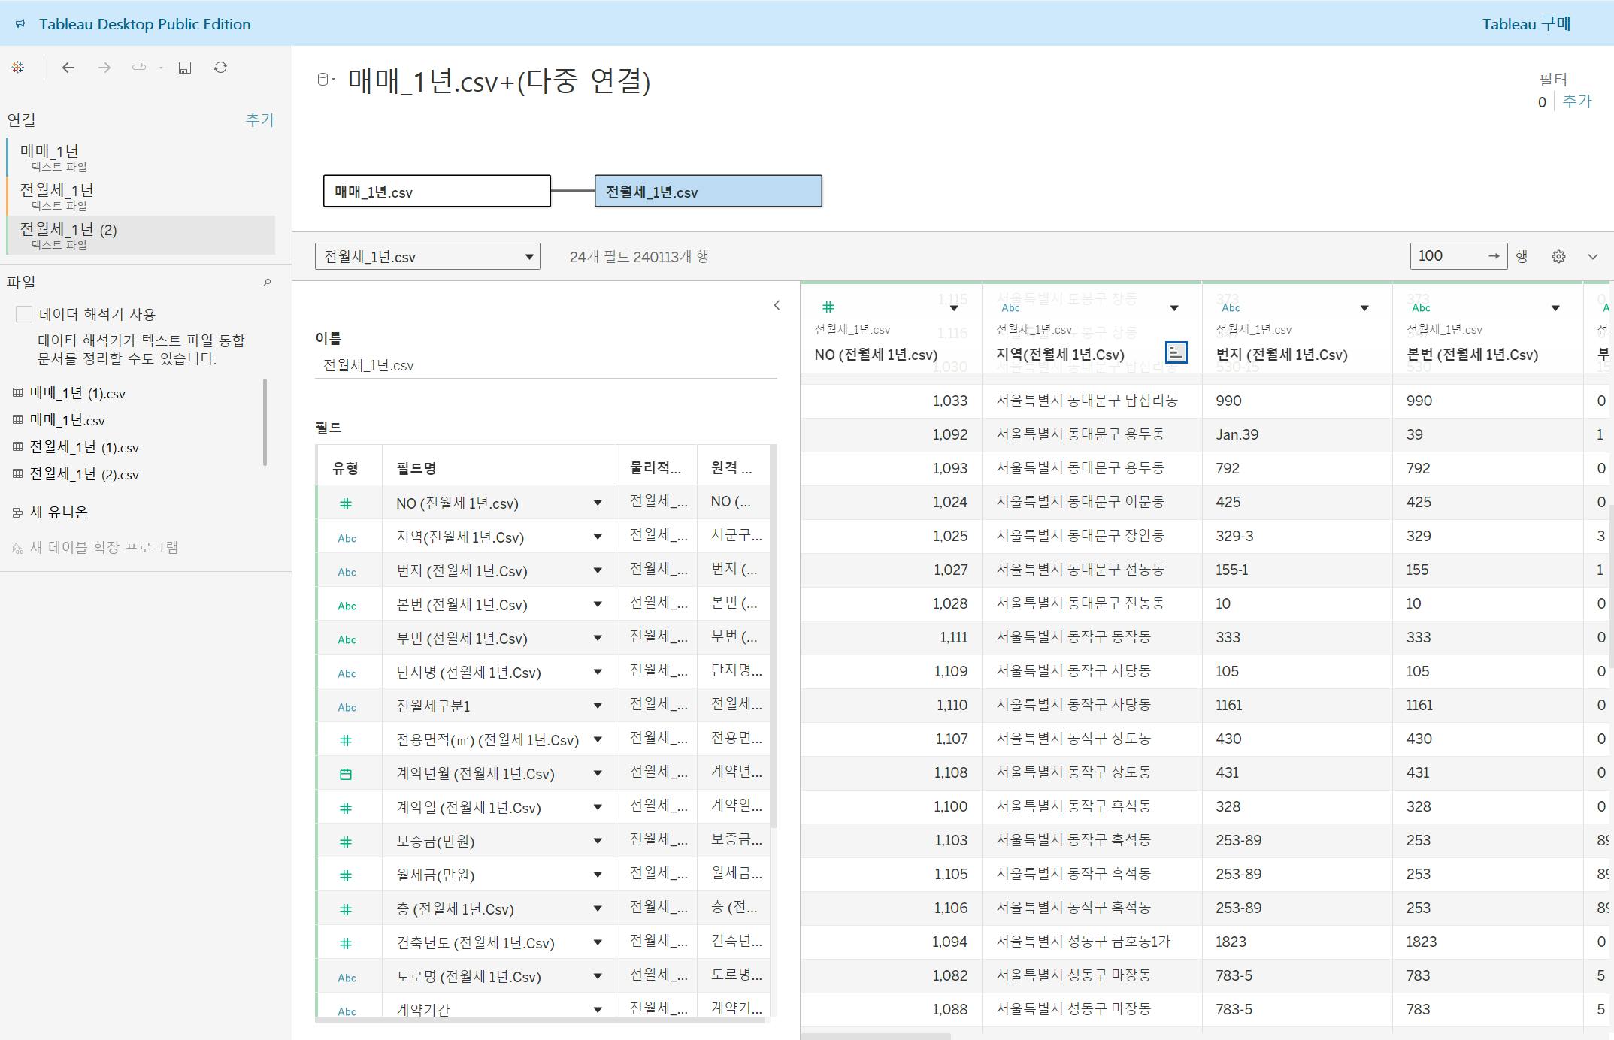Image resolution: width=1614 pixels, height=1040 pixels.
Task: Click the 새 유니온 item
Action: click(58, 512)
